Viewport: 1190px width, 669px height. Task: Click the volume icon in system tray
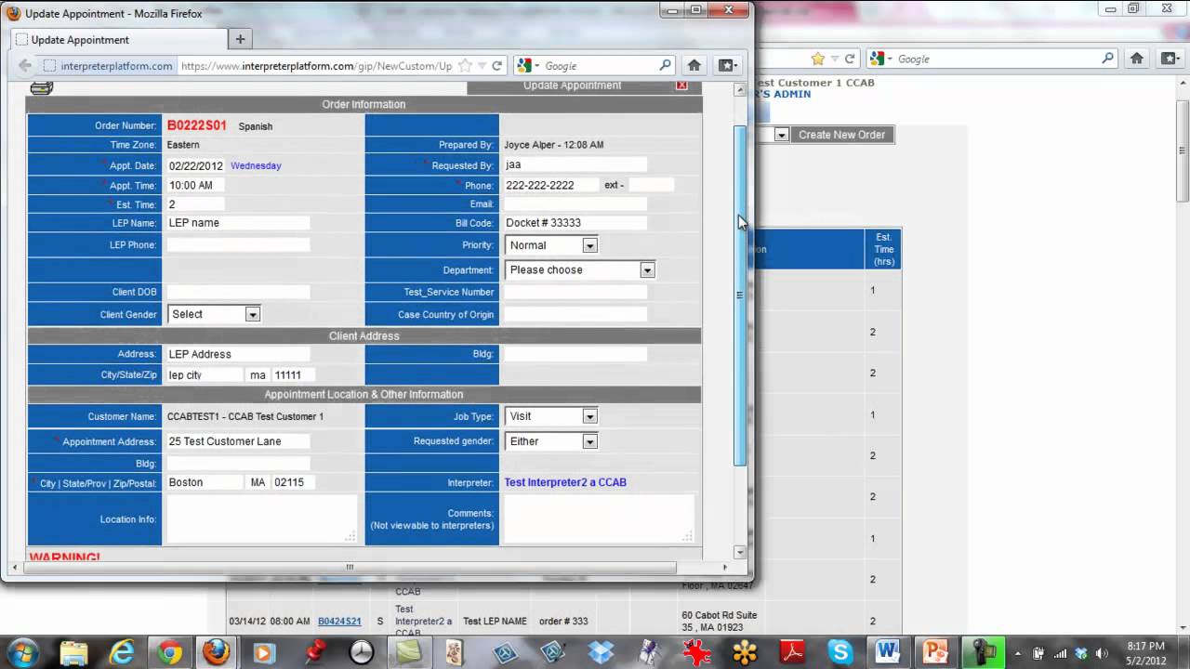pyautogui.click(x=1100, y=652)
